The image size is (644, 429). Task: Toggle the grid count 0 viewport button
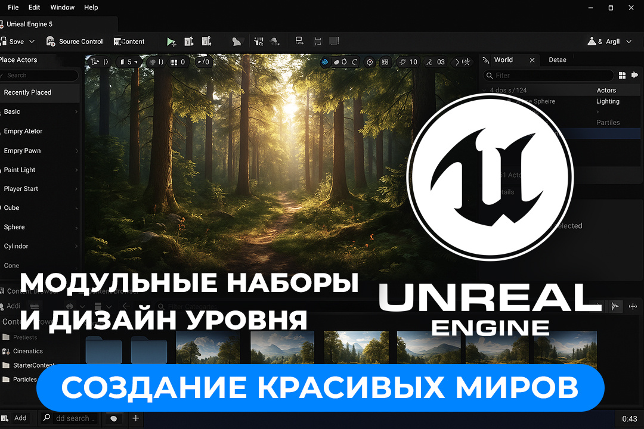[x=178, y=62]
